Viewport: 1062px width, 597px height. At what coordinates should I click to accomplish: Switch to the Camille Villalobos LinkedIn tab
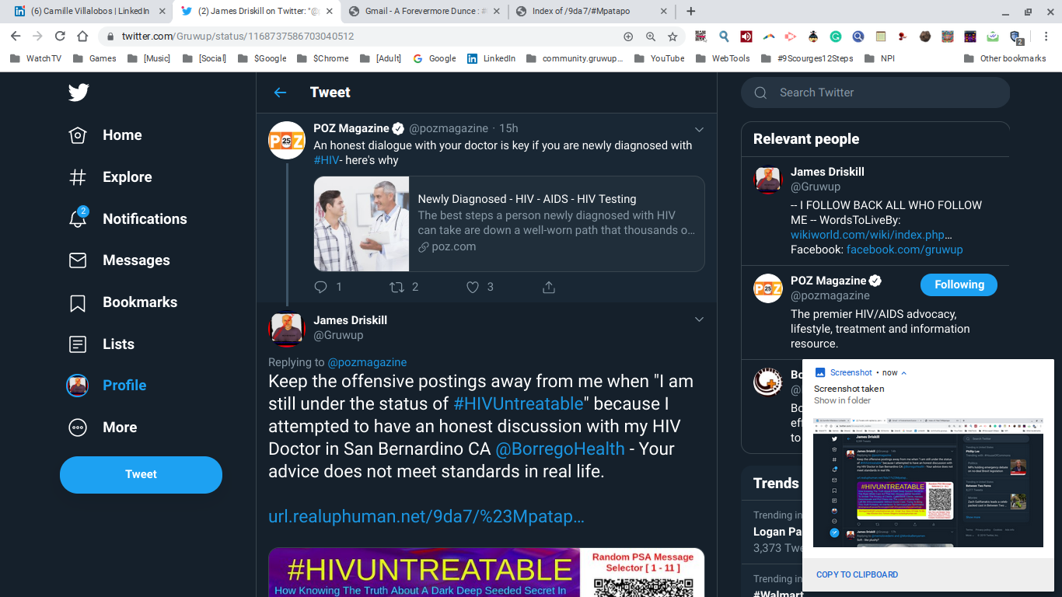pyautogui.click(x=89, y=12)
